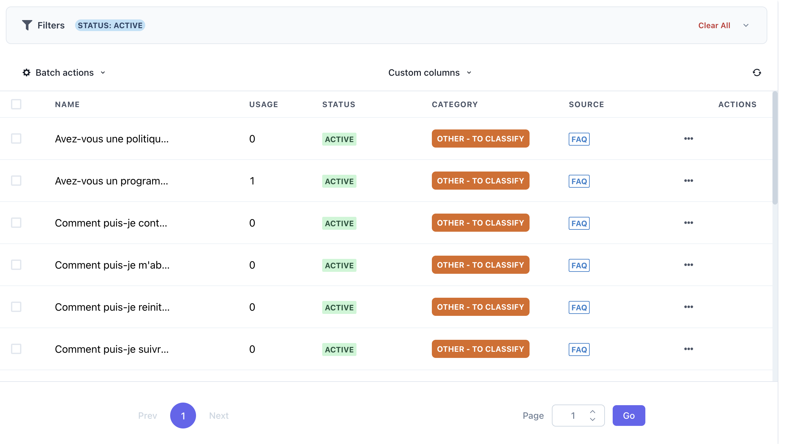The image size is (788, 444).
Task: Open the actions menu for 'Avez-vous un program...'
Action: pyautogui.click(x=689, y=181)
